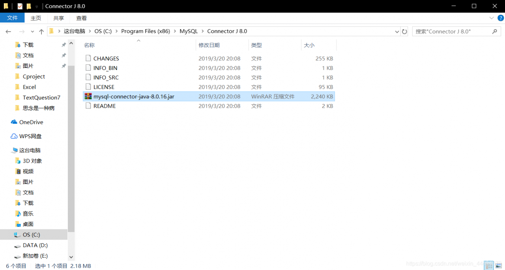The image size is (505, 270).
Task: Open TextQuestion7 folder in sidebar
Action: tap(41, 97)
